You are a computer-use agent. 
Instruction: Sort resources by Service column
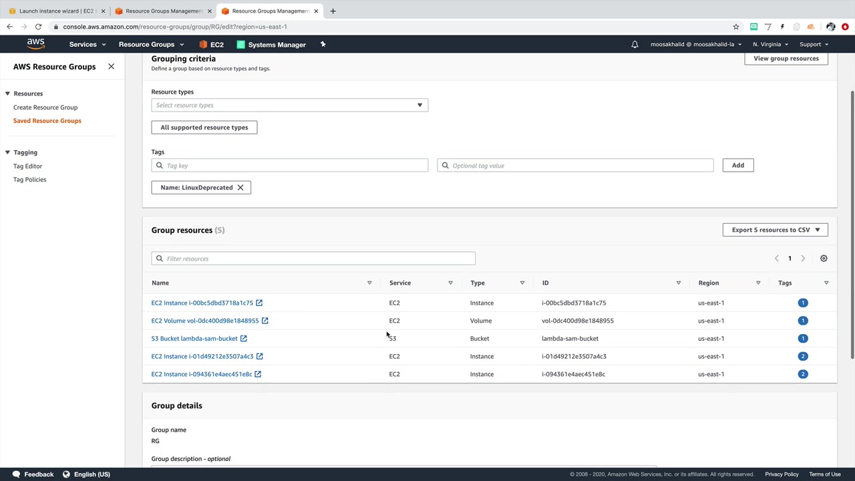pyautogui.click(x=450, y=283)
